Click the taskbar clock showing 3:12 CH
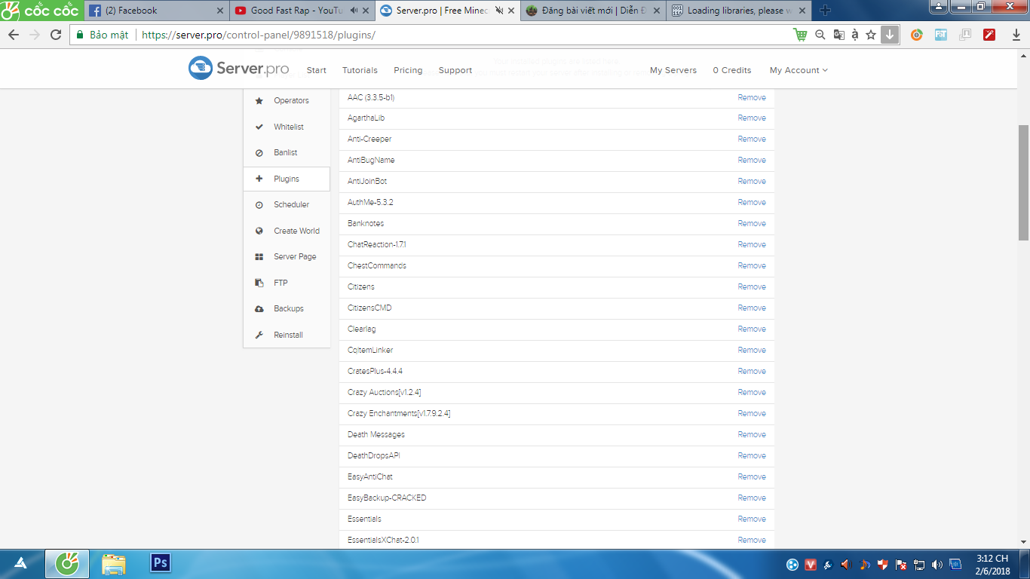 point(992,564)
